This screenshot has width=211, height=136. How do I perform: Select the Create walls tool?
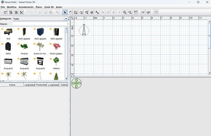[x=76, y=12]
